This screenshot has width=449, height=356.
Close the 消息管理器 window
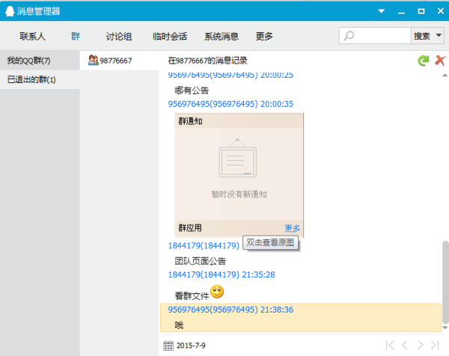point(441,11)
